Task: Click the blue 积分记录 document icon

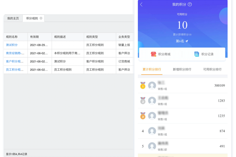Action: tap(196, 54)
